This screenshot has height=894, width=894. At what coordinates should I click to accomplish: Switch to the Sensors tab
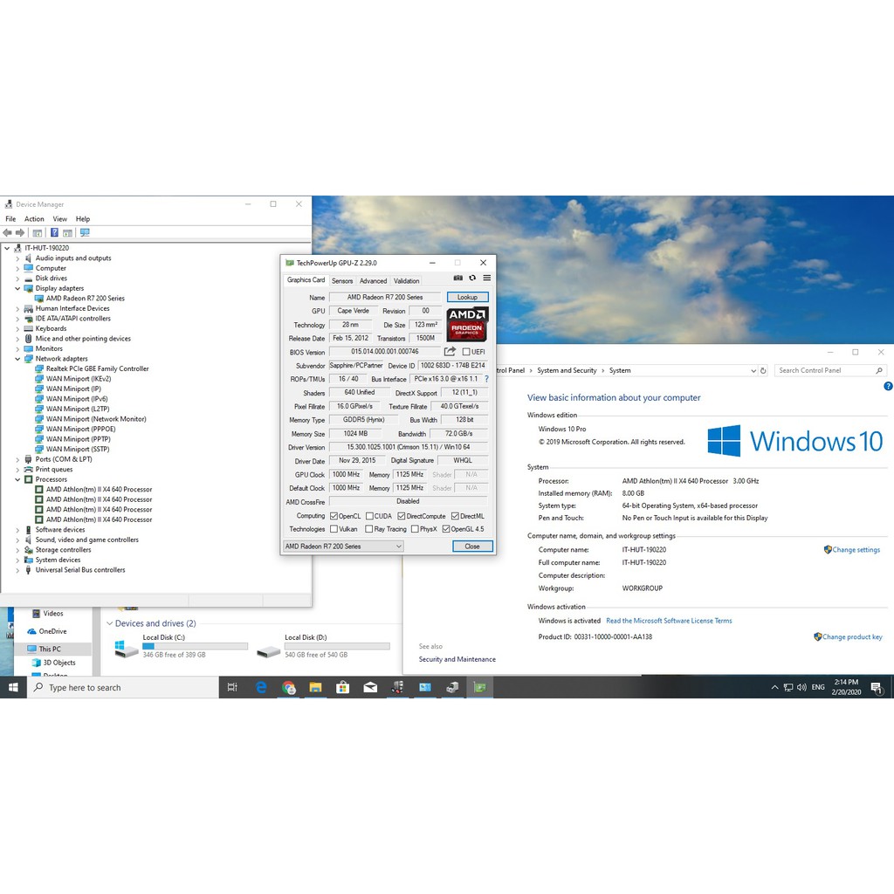click(x=342, y=280)
